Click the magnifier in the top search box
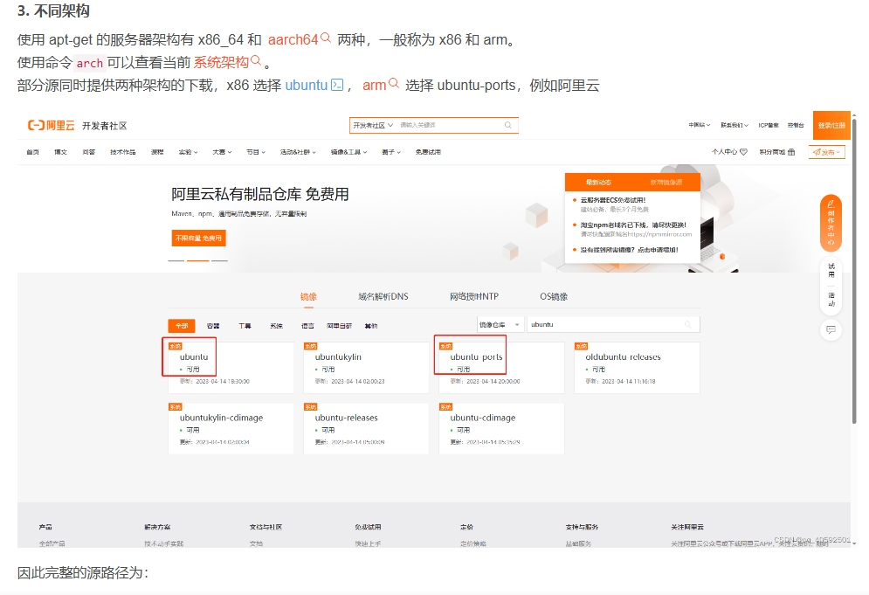This screenshot has width=869, height=595. tap(507, 125)
